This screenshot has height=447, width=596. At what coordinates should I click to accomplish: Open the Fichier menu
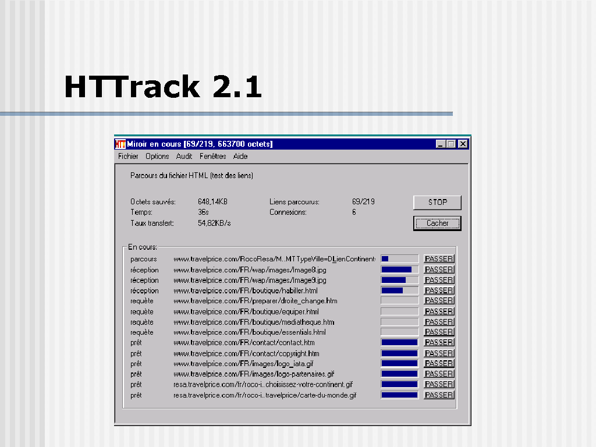coord(128,156)
